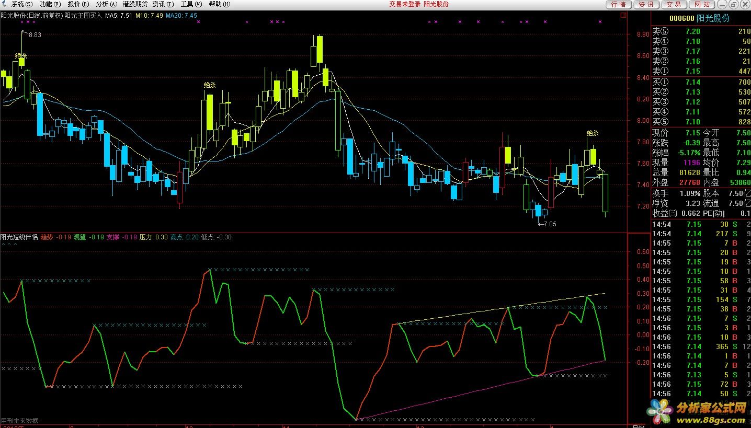Open the 系统(S) menu
The image size is (751, 428).
(x=22, y=4)
